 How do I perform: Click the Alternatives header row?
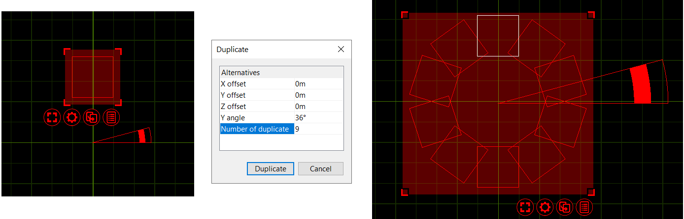281,73
